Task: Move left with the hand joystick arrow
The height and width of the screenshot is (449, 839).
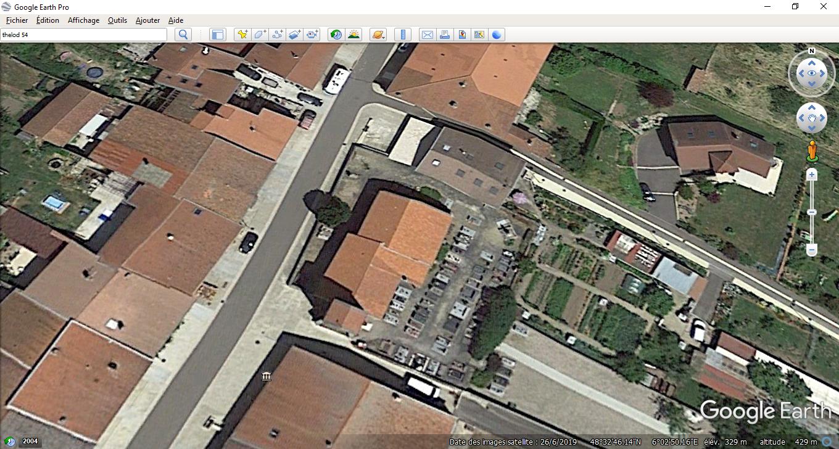Action: tap(801, 118)
